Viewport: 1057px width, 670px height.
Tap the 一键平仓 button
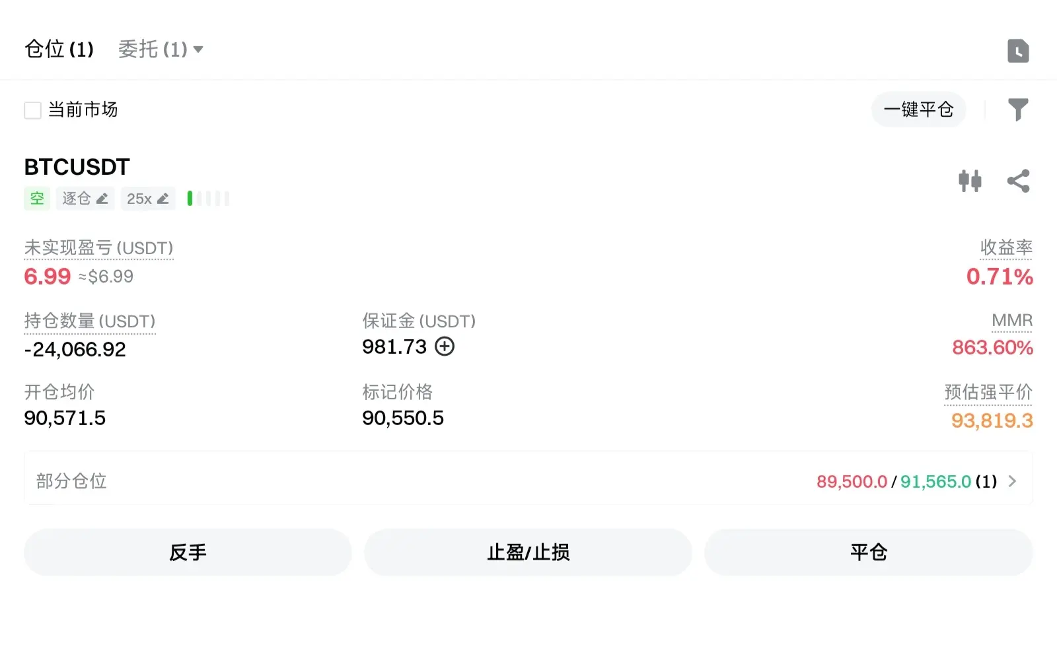pos(918,110)
